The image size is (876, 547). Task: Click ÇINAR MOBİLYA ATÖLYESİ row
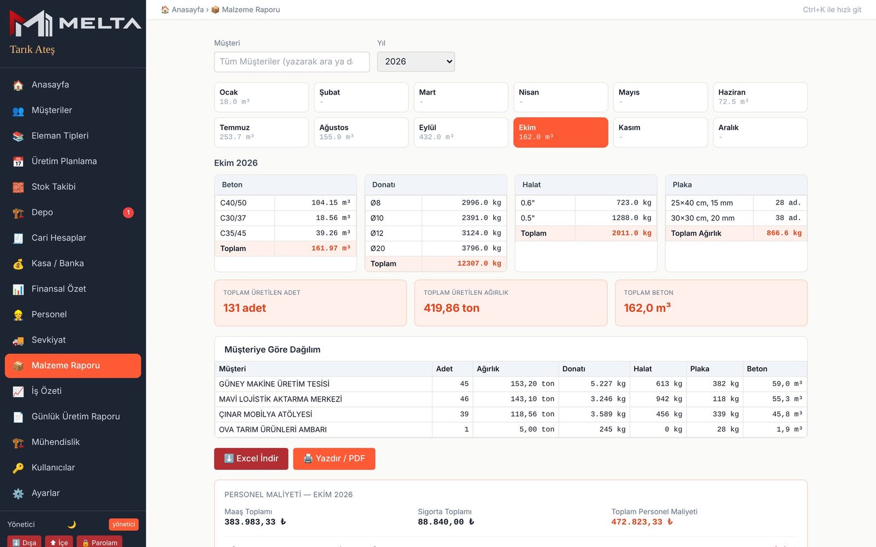[x=511, y=415]
